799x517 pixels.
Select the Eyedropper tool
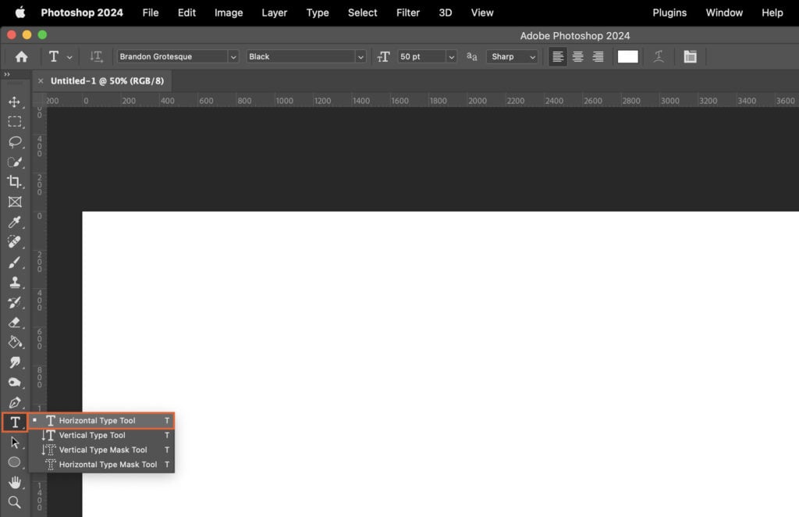(15, 222)
